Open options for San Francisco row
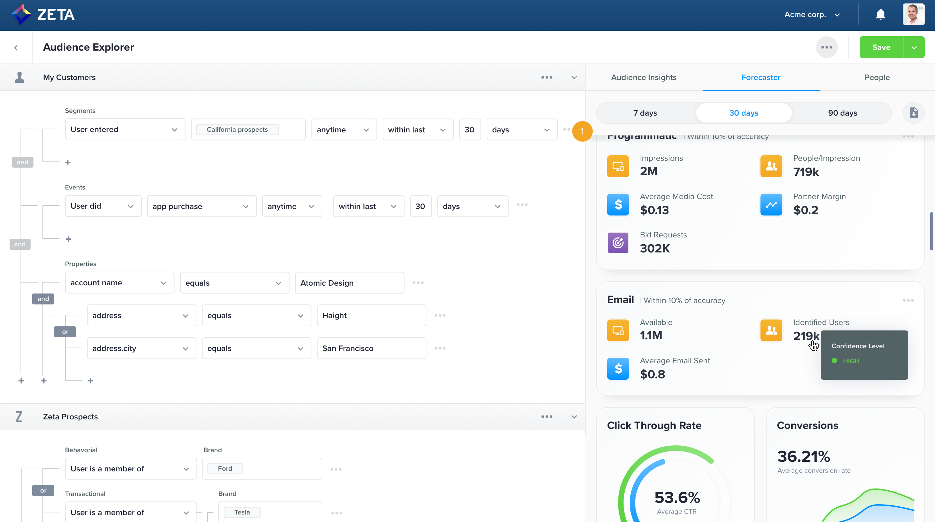Viewport: 935px width, 522px height. pos(440,348)
